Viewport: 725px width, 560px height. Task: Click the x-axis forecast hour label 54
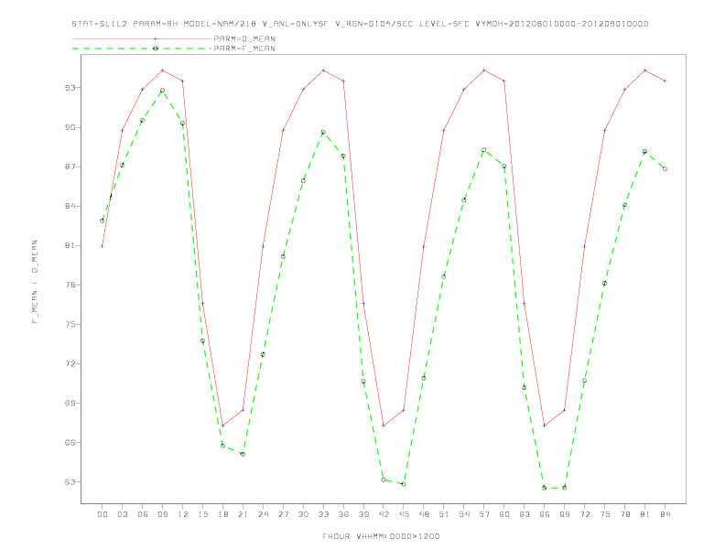tap(464, 514)
